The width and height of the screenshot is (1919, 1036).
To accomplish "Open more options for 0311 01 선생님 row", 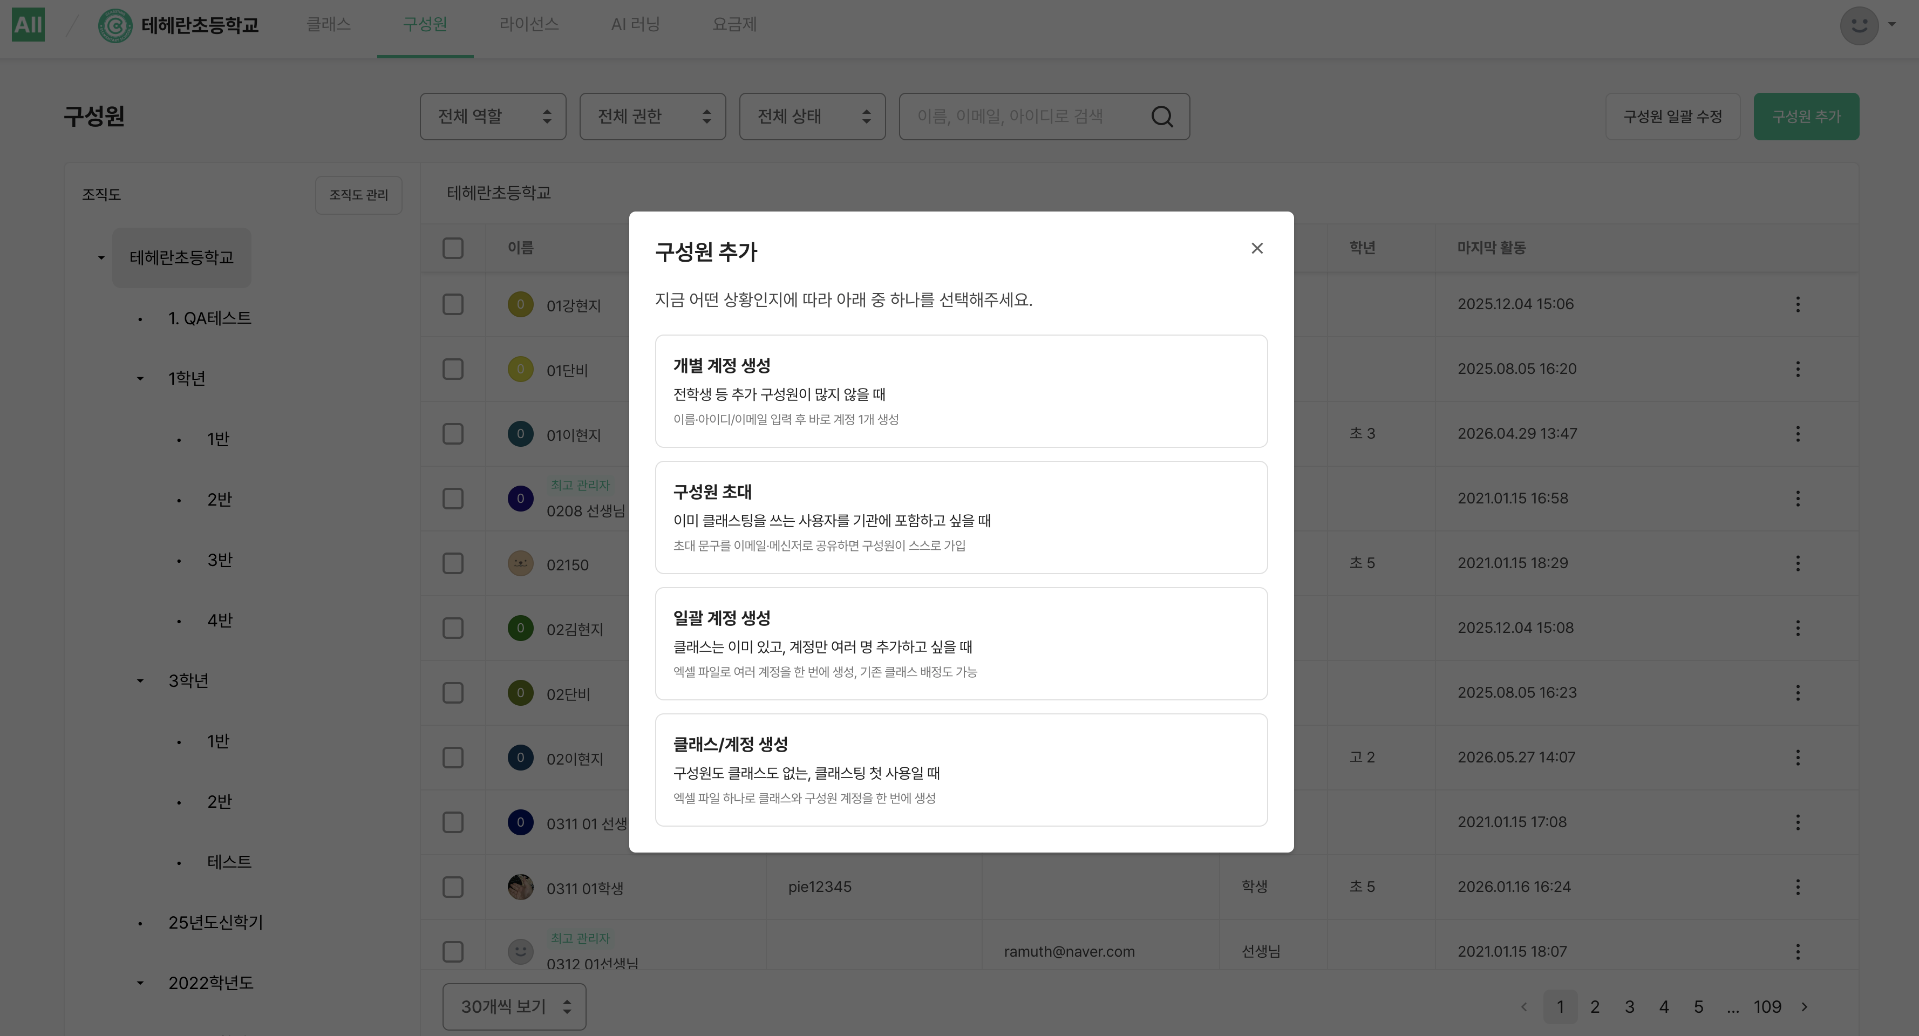I will point(1798,822).
